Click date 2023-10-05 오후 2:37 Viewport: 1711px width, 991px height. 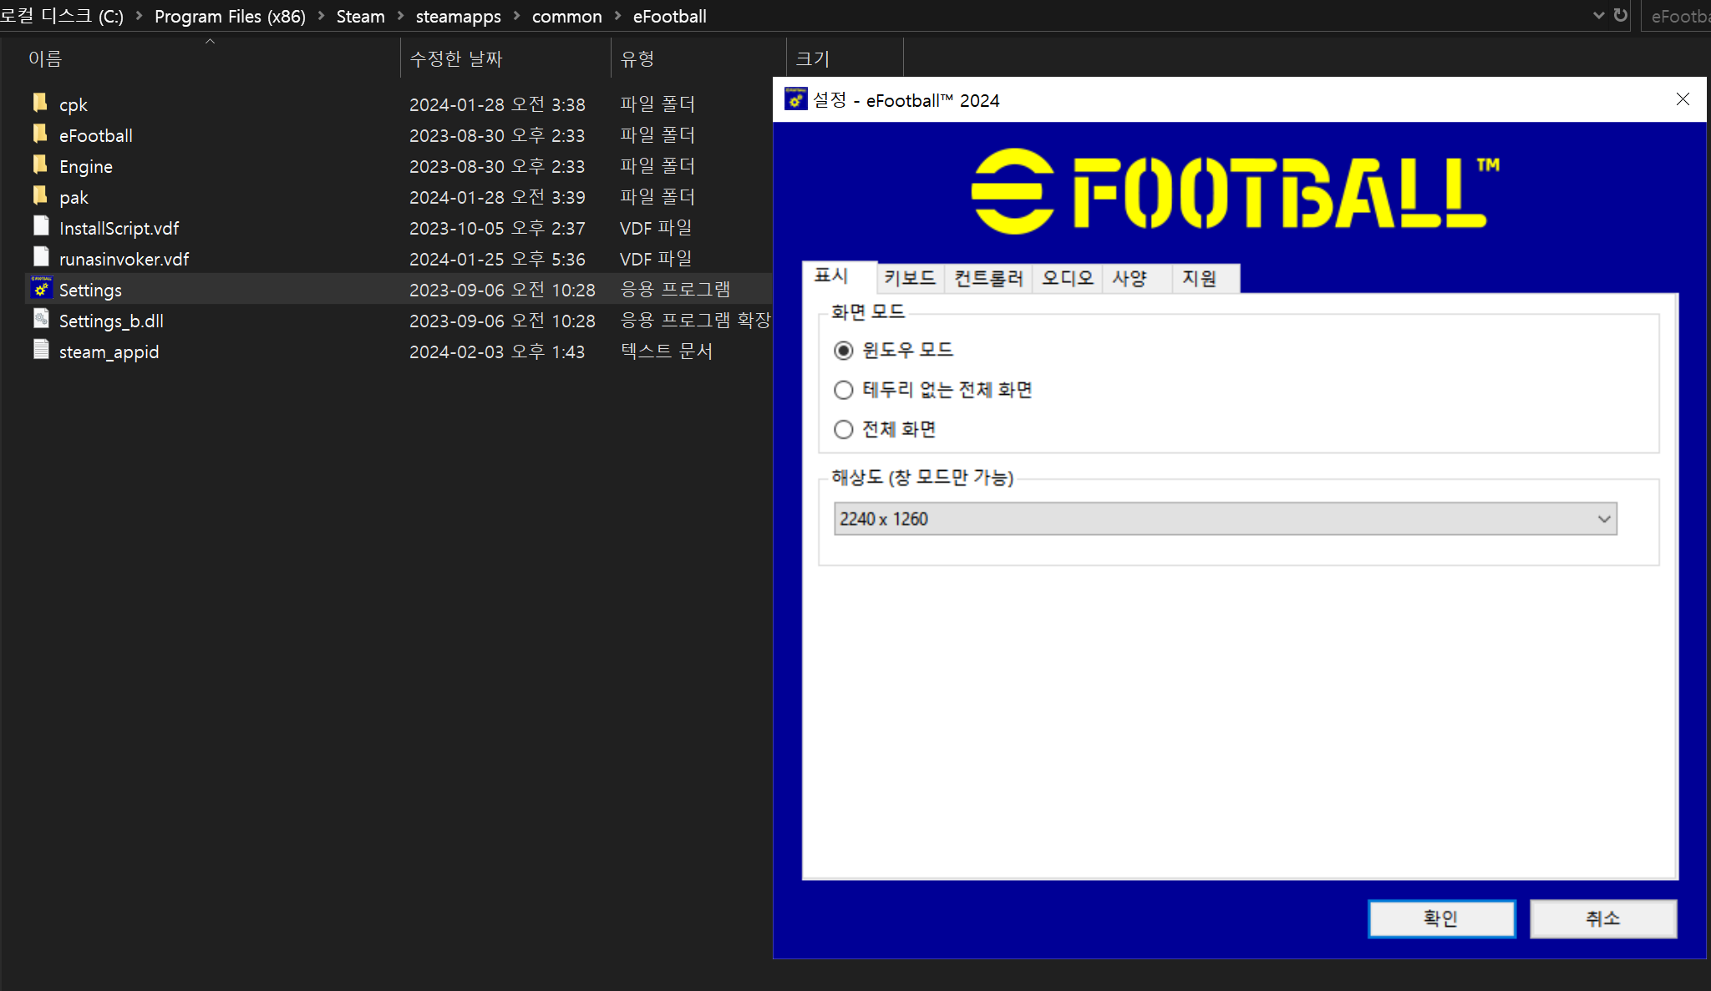tap(497, 228)
